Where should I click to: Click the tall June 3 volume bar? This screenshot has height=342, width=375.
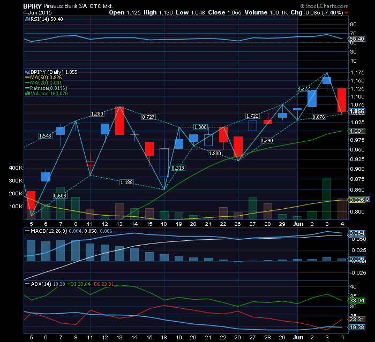pos(327,199)
